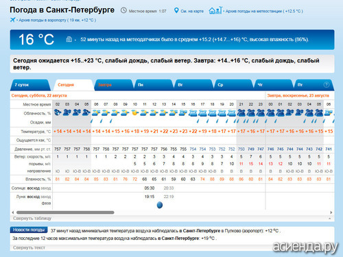
Task: Open См. на карте link
Action: click(x=192, y=11)
